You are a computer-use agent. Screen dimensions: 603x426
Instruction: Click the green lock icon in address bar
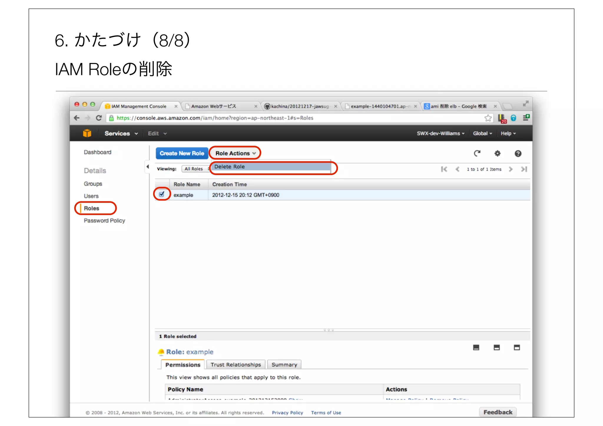tap(111, 118)
